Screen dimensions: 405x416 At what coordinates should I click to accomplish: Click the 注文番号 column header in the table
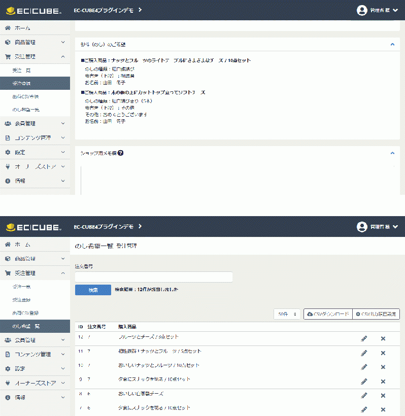(96, 327)
